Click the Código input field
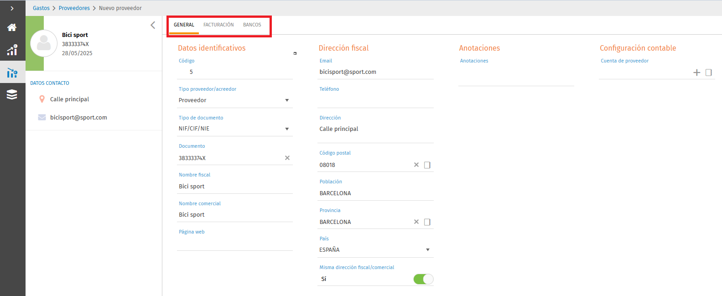This screenshot has width=722, height=296. click(235, 72)
